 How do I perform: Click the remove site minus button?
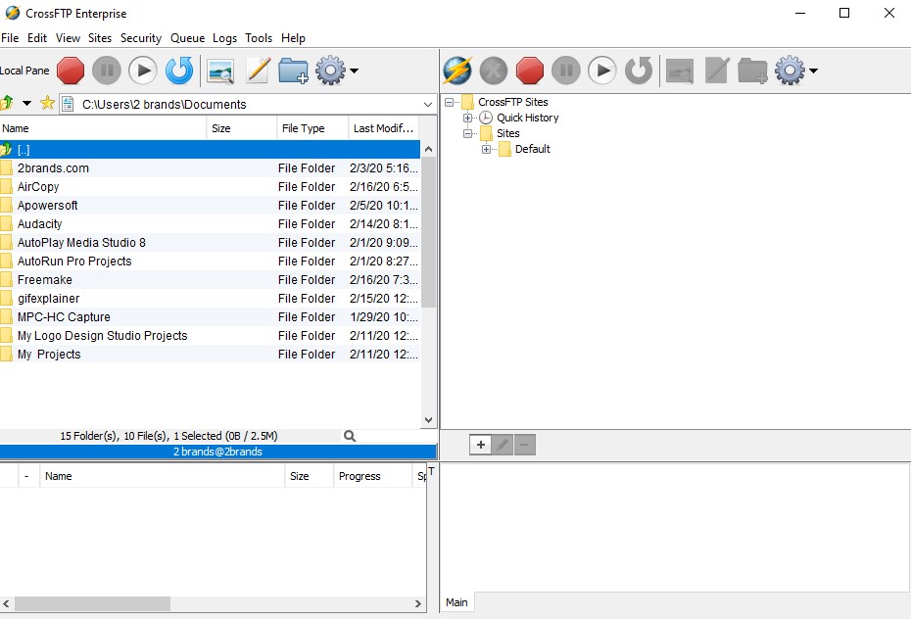[525, 445]
